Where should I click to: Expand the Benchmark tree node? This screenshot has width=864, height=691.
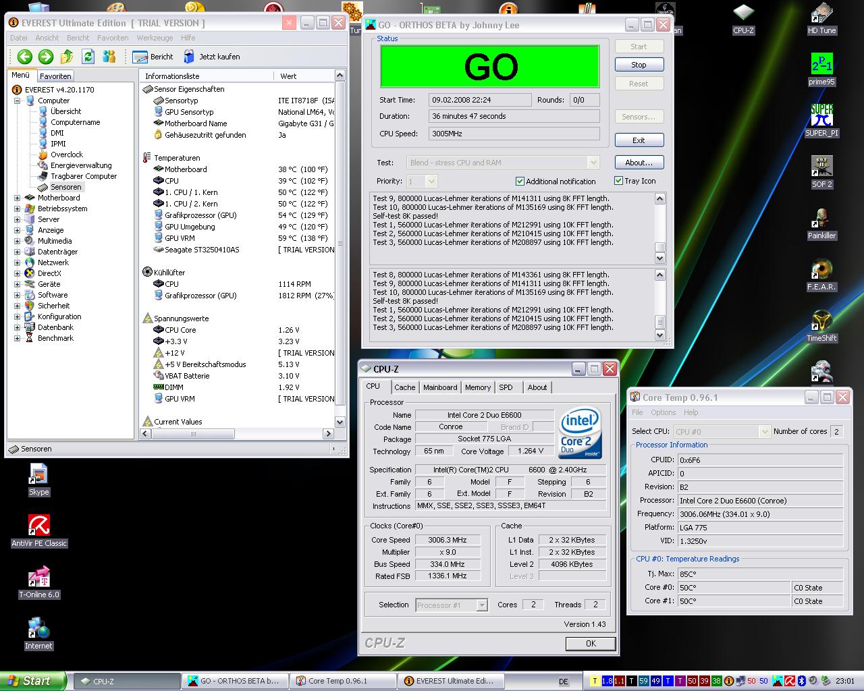[18, 338]
